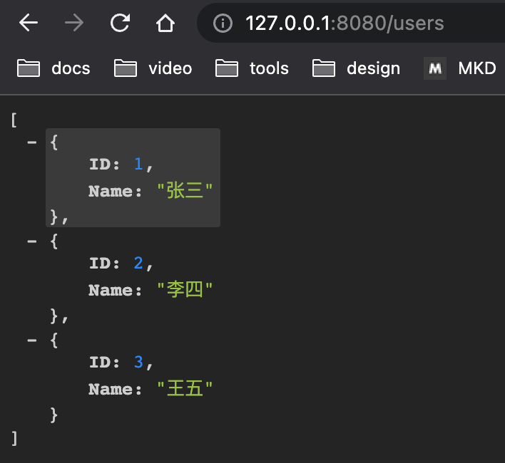
Task: Open the tools bookmark folder
Action: (252, 68)
